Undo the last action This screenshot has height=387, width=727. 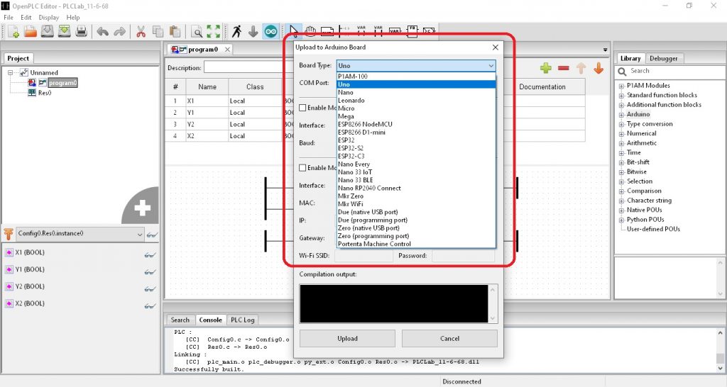click(x=102, y=31)
